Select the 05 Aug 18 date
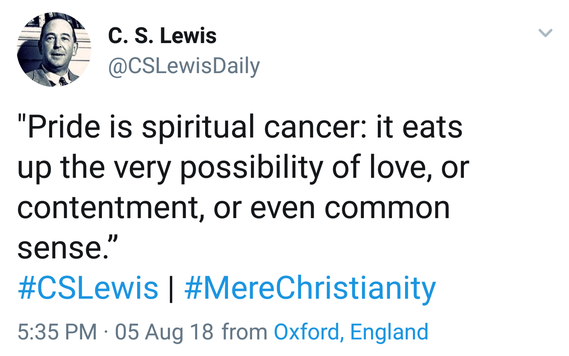This screenshot has width=569, height=356. pos(164,332)
